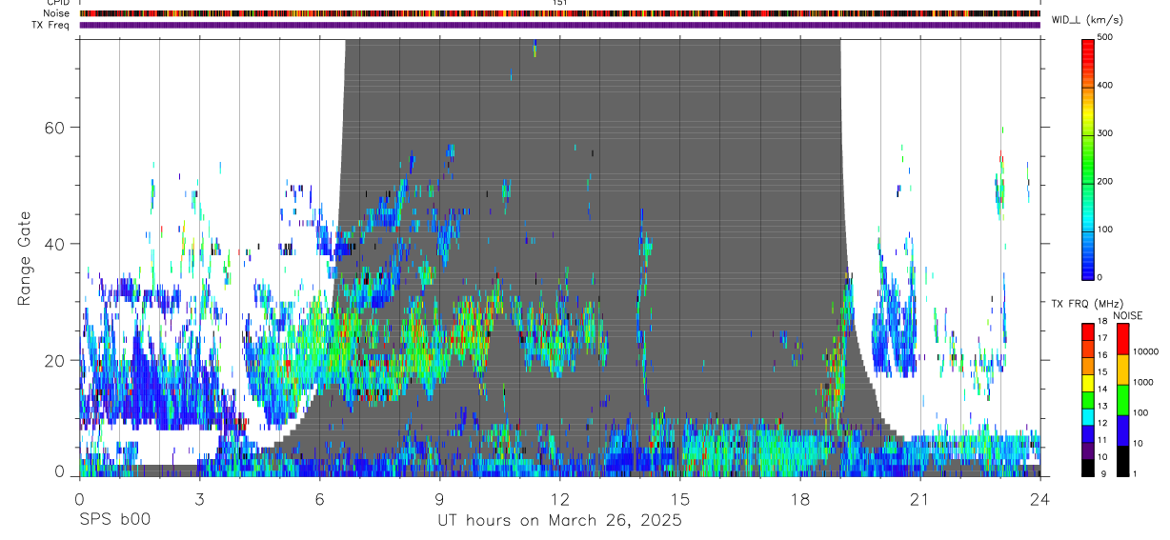The height and width of the screenshot is (540, 1170).
Task: Click the '9' tick on the UT hours axis
Action: [x=439, y=498]
